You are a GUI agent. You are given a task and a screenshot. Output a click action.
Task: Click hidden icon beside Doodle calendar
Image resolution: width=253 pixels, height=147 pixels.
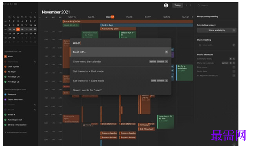[x=34, y=105]
